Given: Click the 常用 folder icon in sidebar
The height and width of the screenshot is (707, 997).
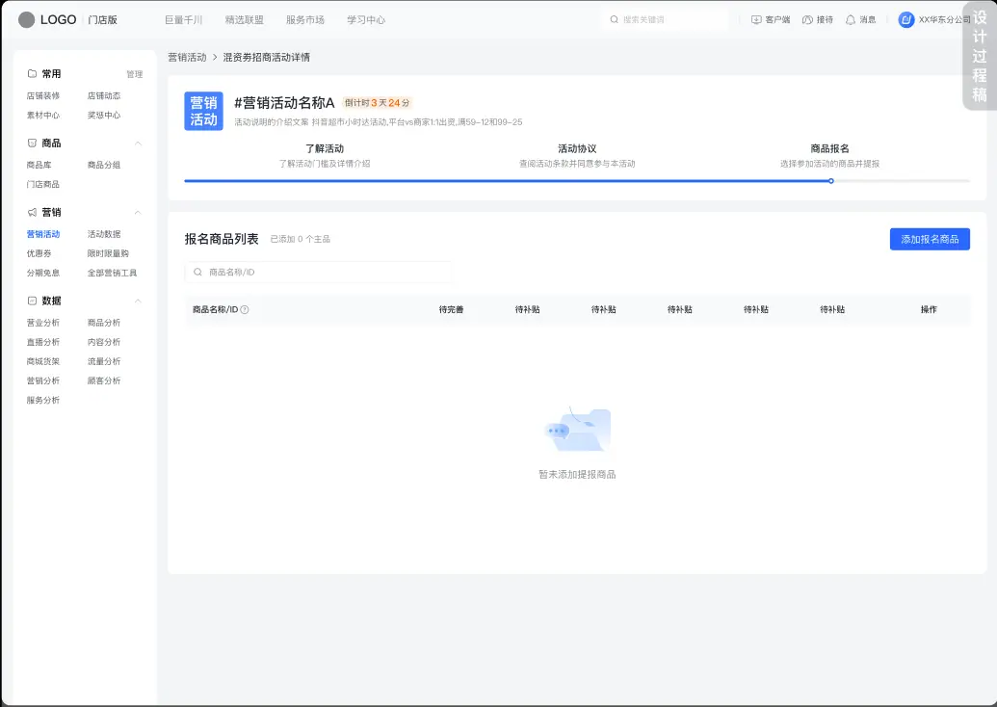Looking at the screenshot, I should [32, 74].
